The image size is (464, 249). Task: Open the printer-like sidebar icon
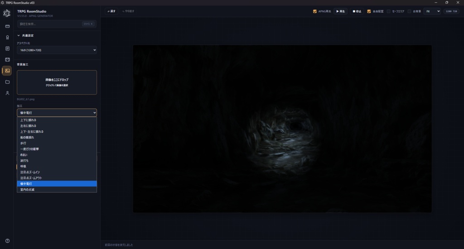click(7, 60)
